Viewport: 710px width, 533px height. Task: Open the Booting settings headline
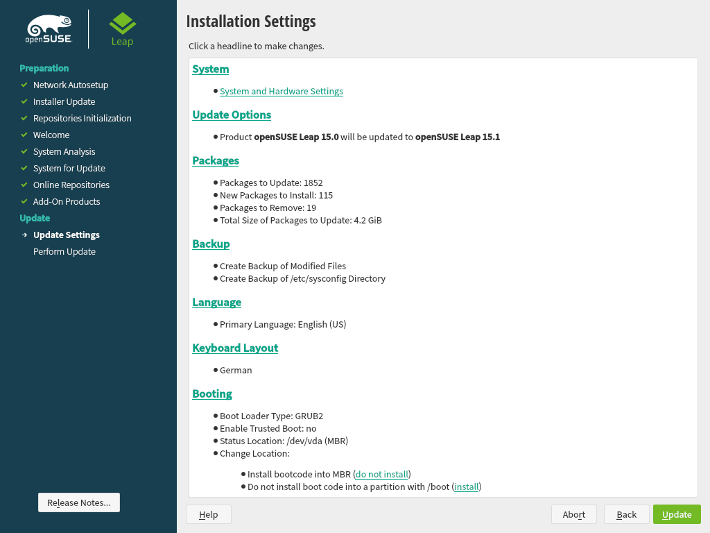click(x=211, y=394)
